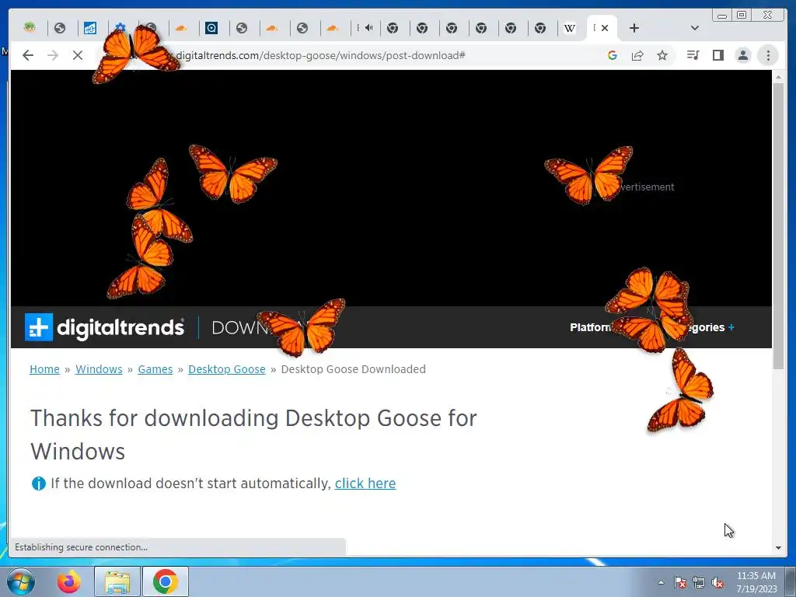Open Windows Explorer from the taskbar

click(x=117, y=581)
